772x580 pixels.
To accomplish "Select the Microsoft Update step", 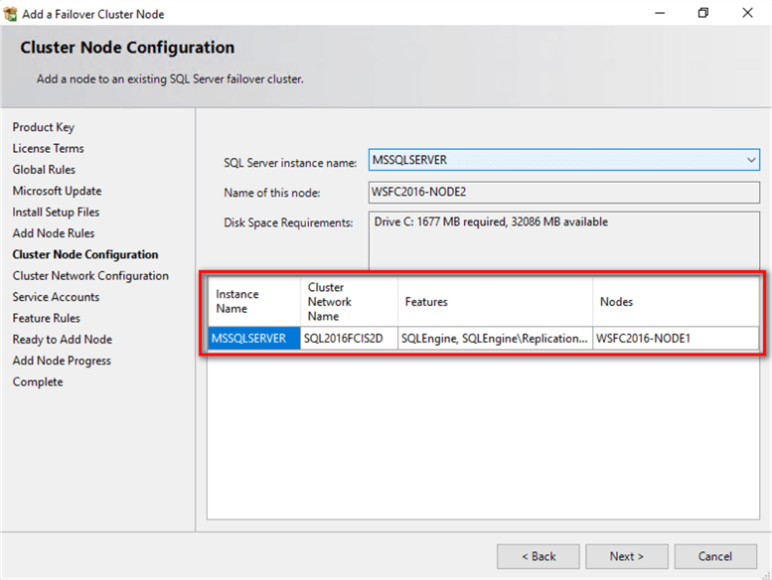I will point(57,191).
